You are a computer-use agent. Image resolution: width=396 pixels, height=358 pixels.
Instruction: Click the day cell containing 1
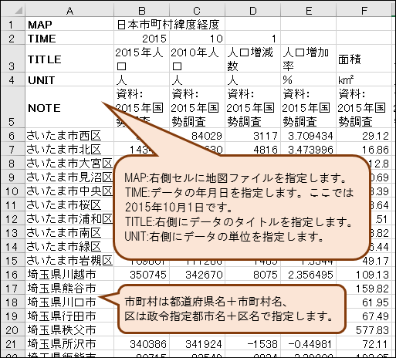252,38
